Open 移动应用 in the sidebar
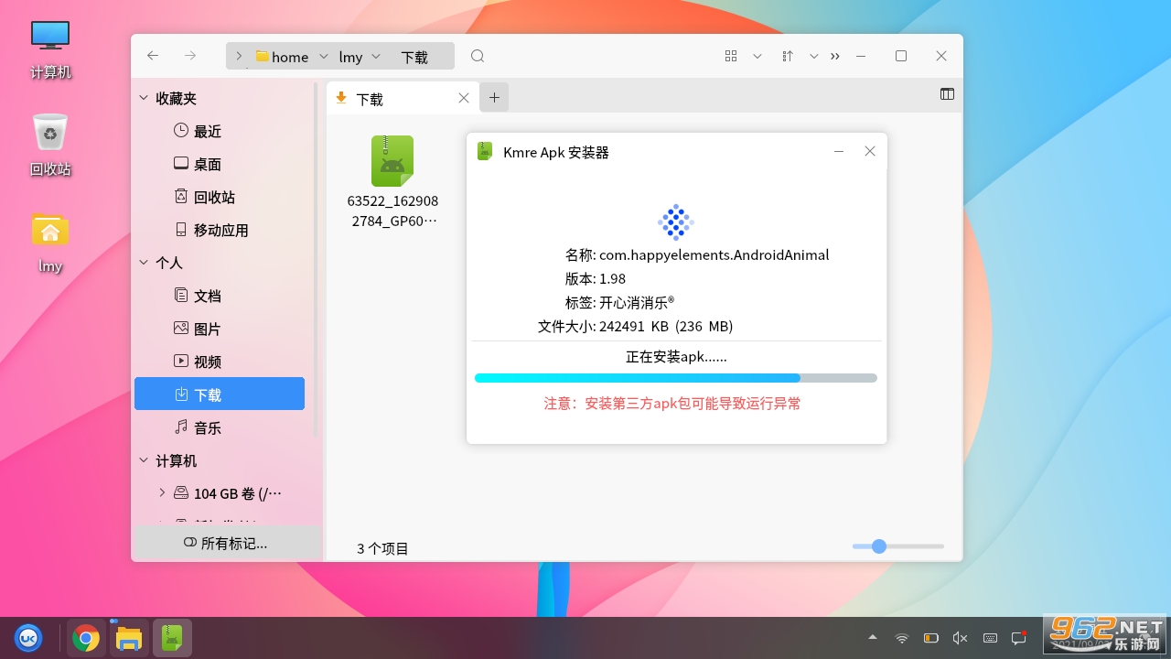The height and width of the screenshot is (659, 1171). [x=220, y=230]
